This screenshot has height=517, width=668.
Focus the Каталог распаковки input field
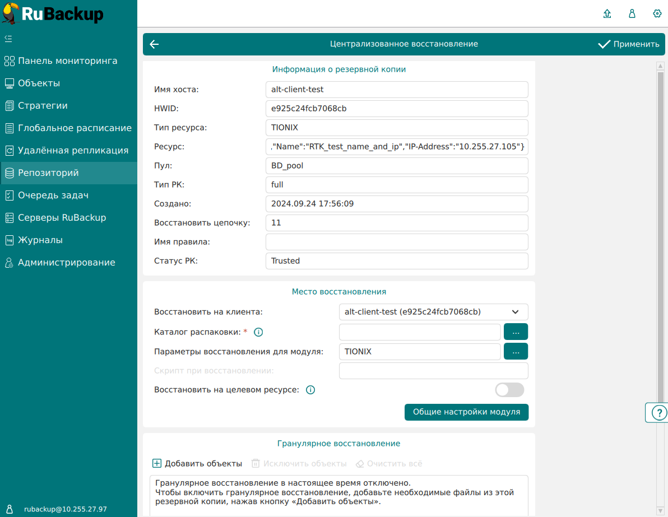(x=419, y=332)
